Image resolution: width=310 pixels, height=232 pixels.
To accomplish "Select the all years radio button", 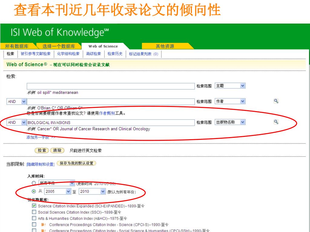I will 34,183.
